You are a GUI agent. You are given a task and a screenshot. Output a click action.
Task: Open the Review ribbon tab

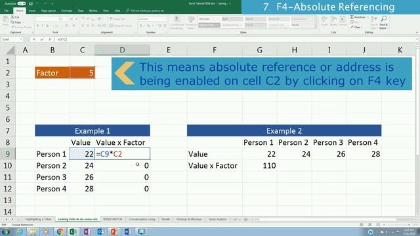pos(93,10)
